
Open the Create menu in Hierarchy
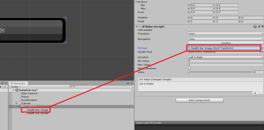pos(15,87)
